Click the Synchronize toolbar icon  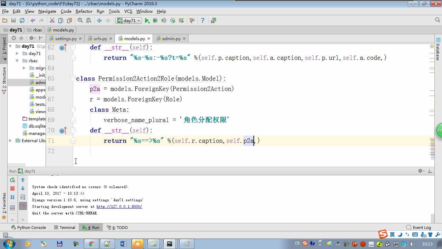(22, 21)
